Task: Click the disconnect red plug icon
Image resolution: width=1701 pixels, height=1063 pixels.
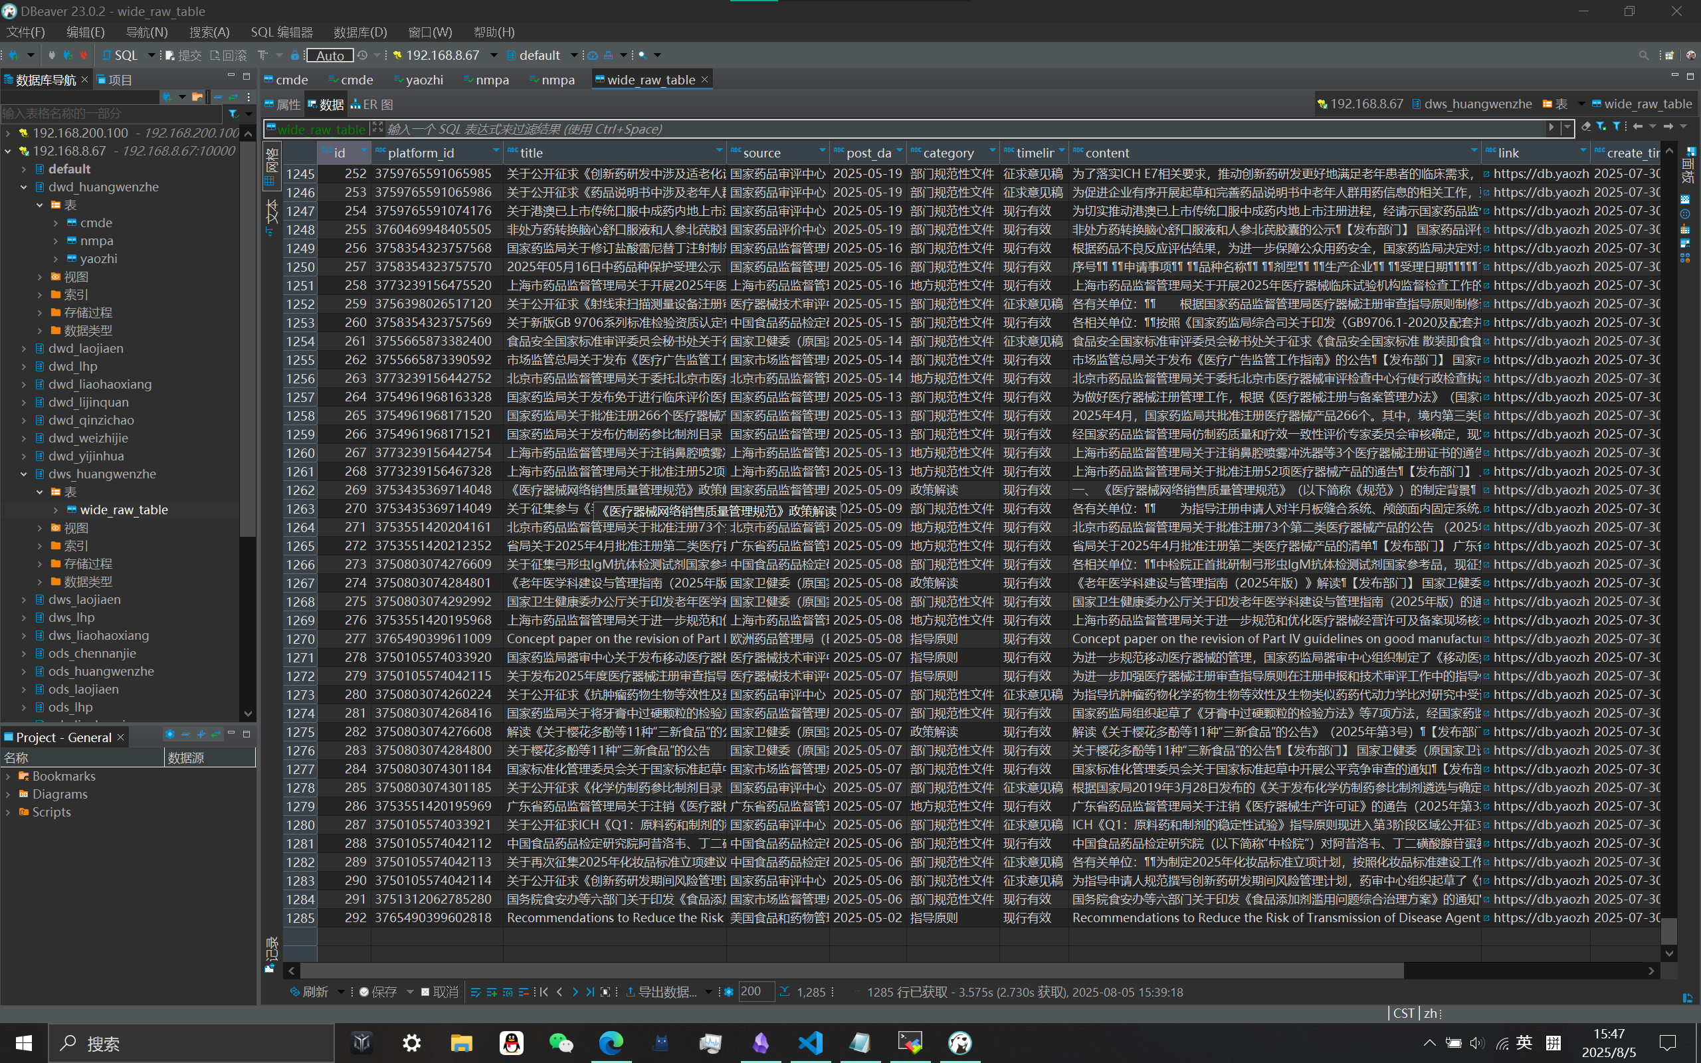Action: point(84,55)
